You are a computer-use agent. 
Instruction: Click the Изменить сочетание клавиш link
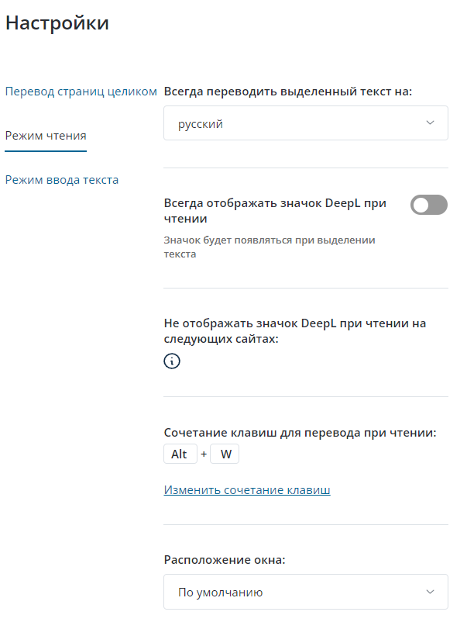pyautogui.click(x=247, y=490)
